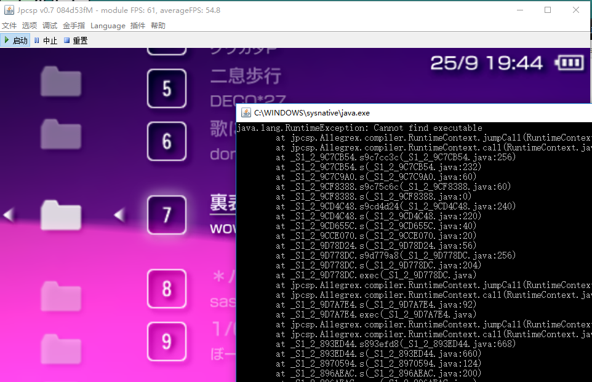Open the 金手指 cheats menu
Viewport: 592px width, 382px height.
(x=74, y=26)
